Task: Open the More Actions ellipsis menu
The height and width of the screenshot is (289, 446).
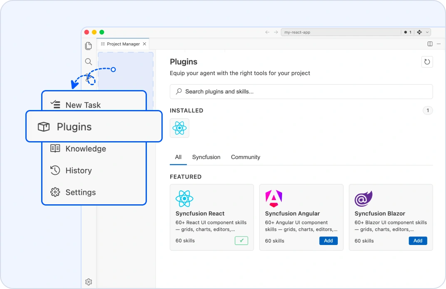Action: coord(439,44)
